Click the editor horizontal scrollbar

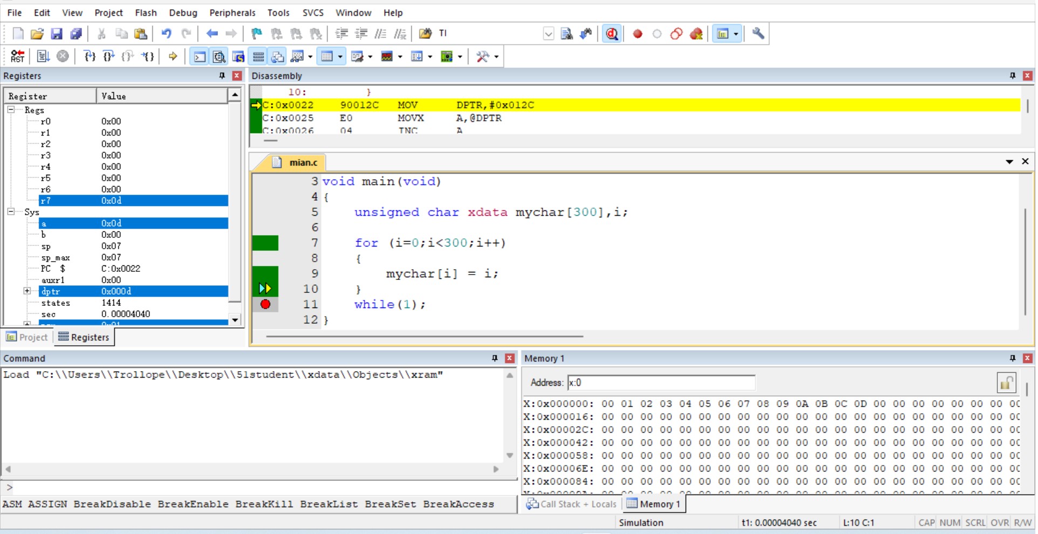[x=425, y=336]
